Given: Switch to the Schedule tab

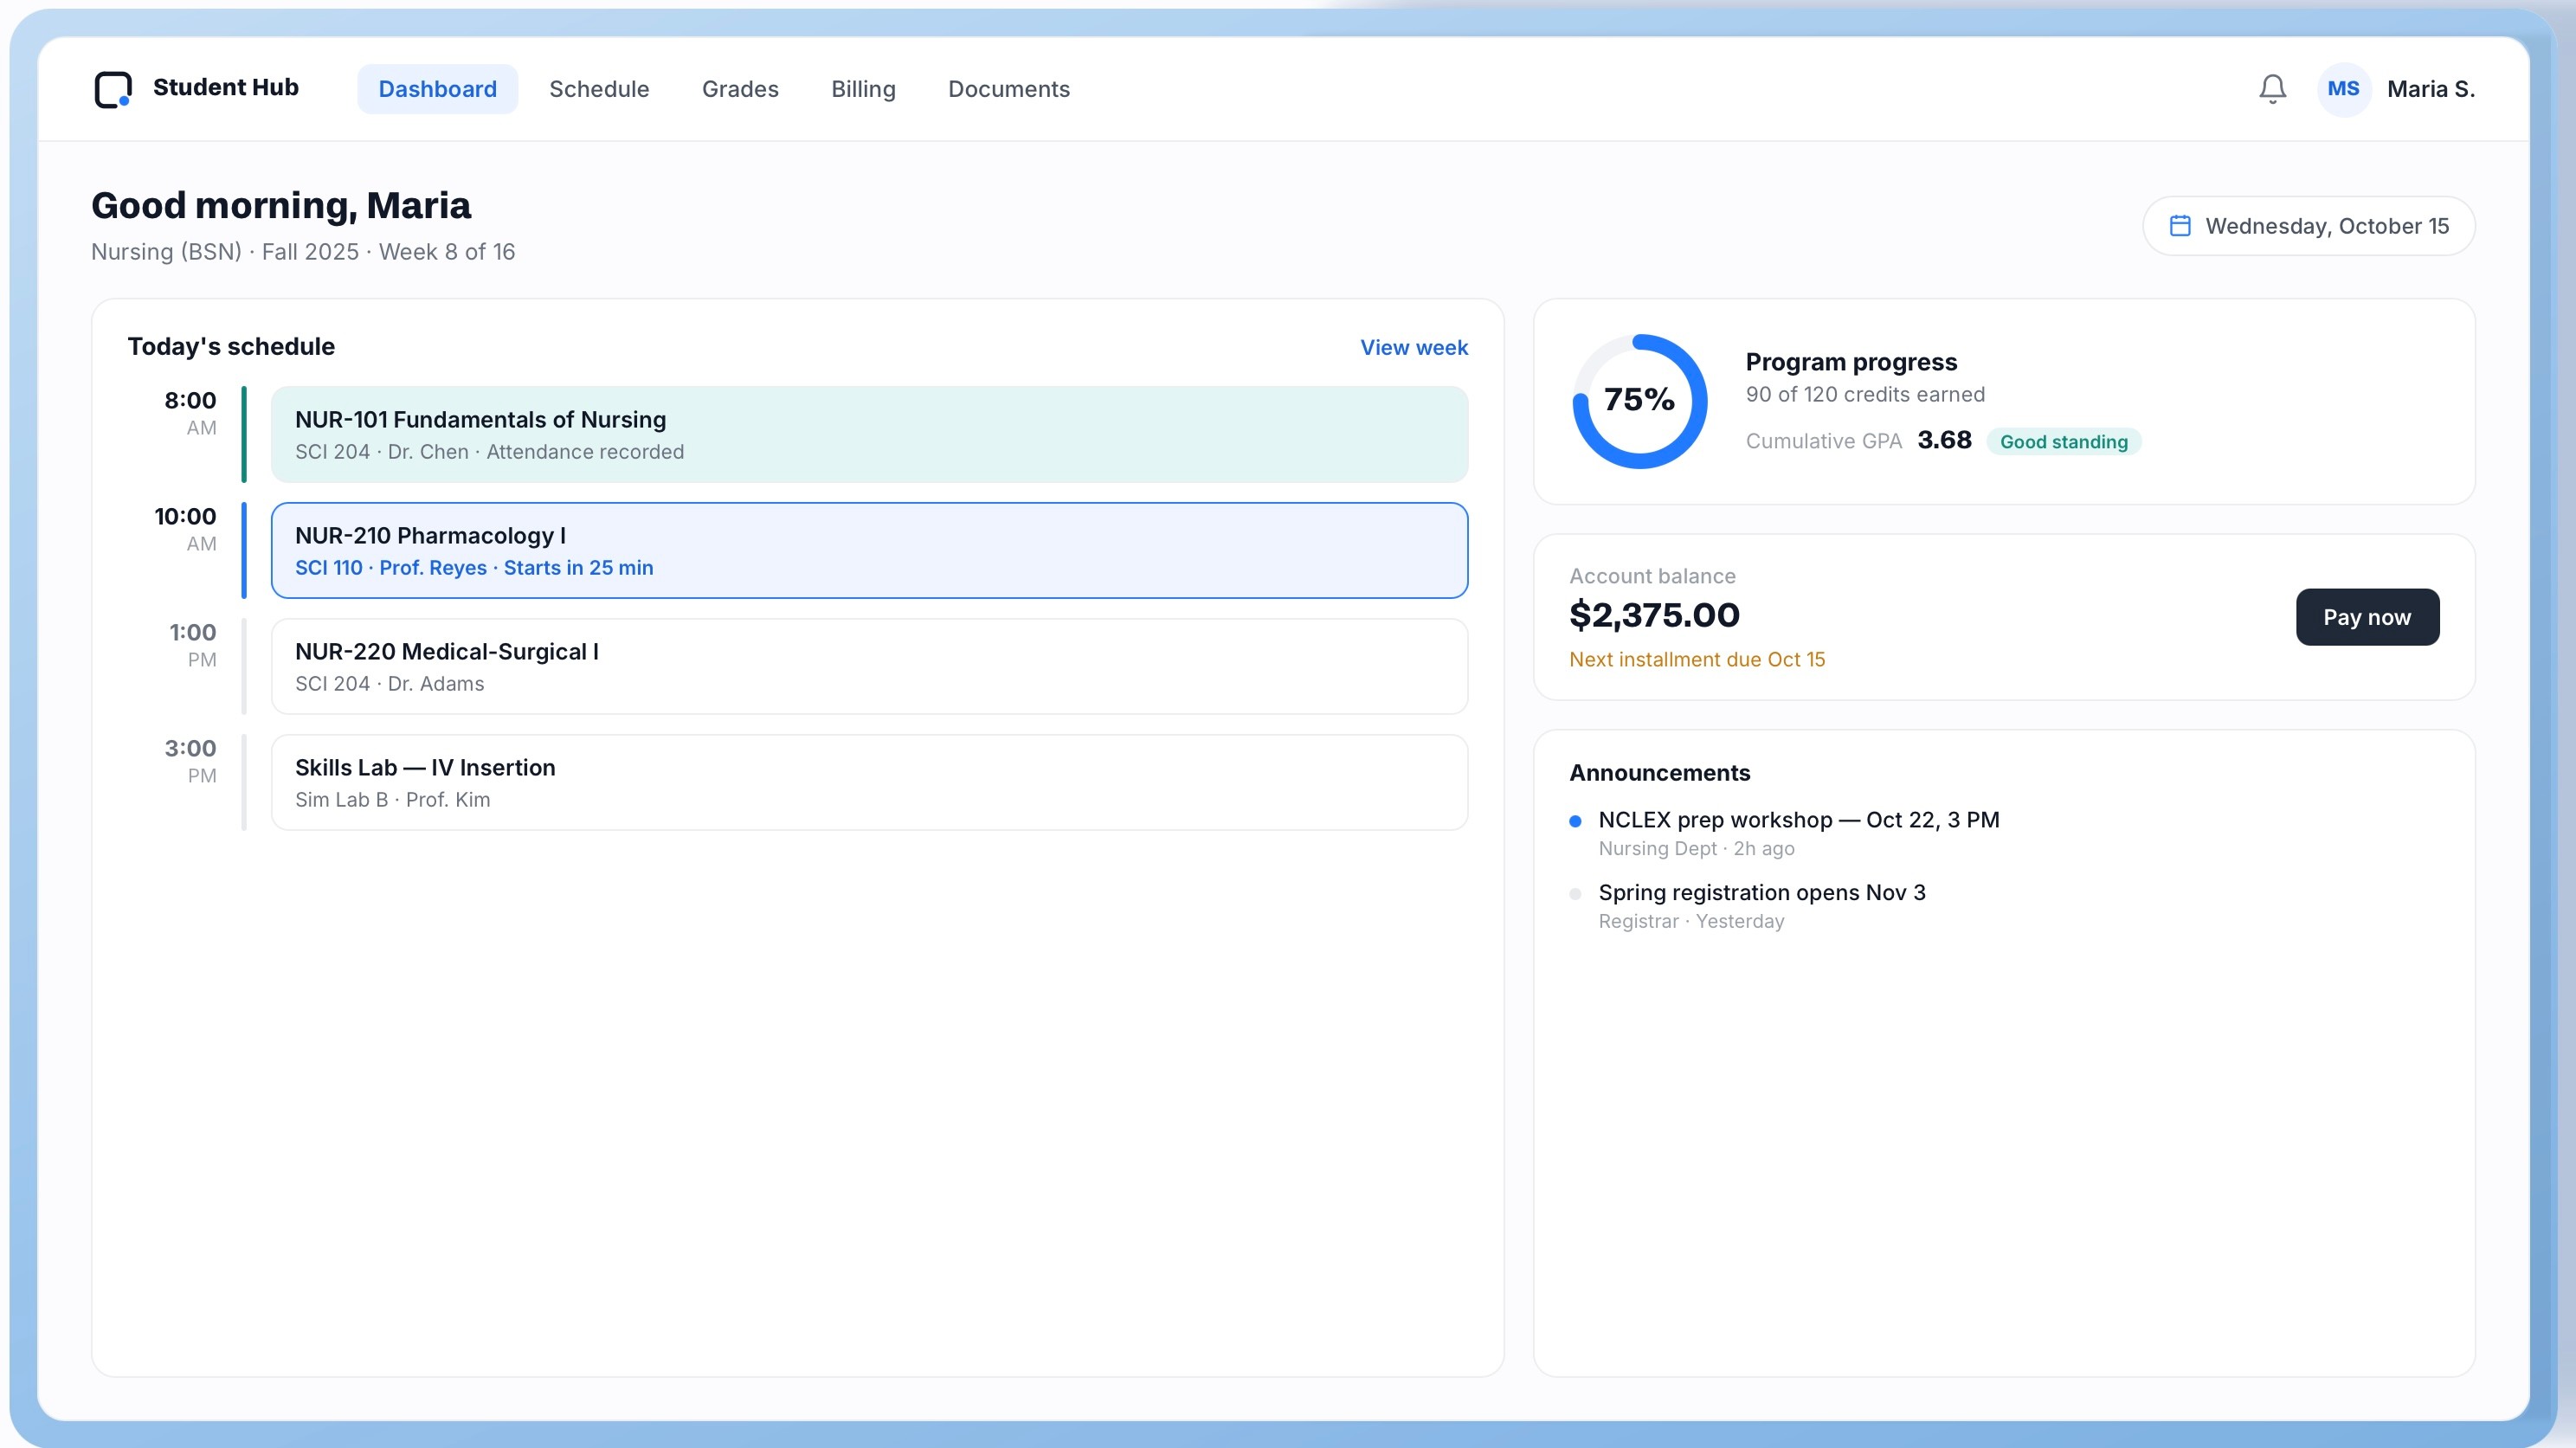Looking at the screenshot, I should (x=599, y=89).
